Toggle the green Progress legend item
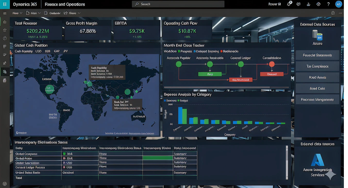This screenshot has height=188, width=348. click(x=185, y=51)
